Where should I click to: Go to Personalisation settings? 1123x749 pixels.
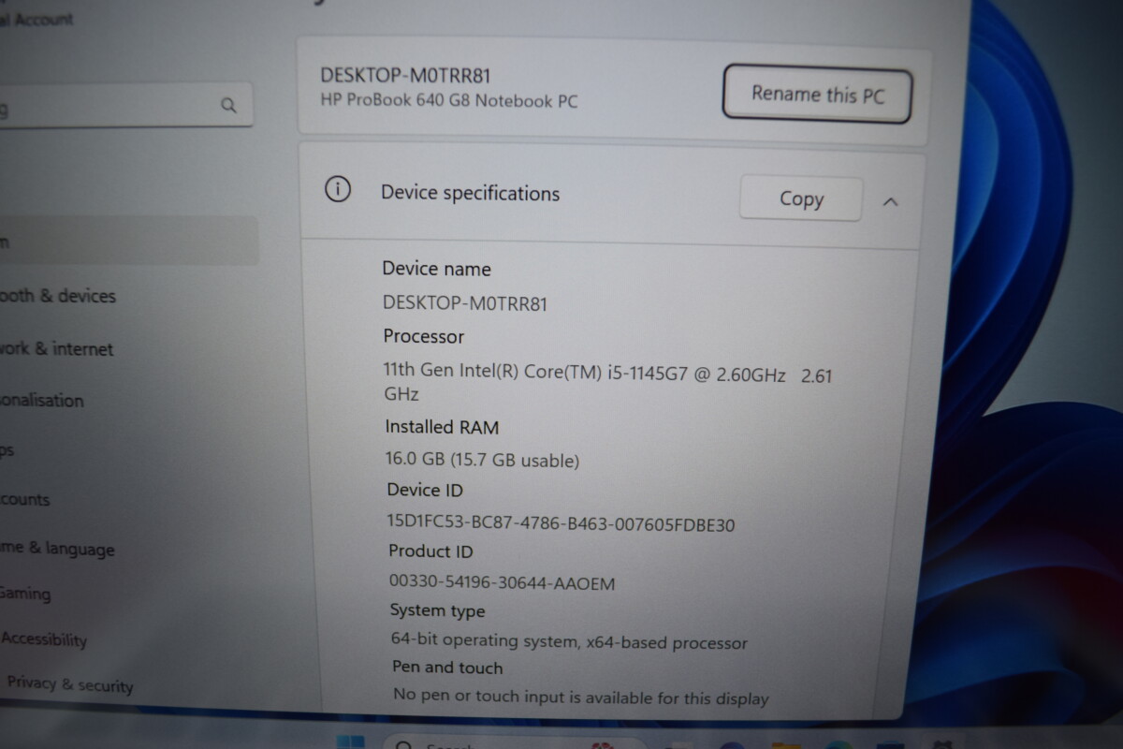(42, 401)
